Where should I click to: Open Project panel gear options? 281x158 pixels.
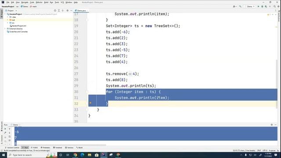click(67, 11)
